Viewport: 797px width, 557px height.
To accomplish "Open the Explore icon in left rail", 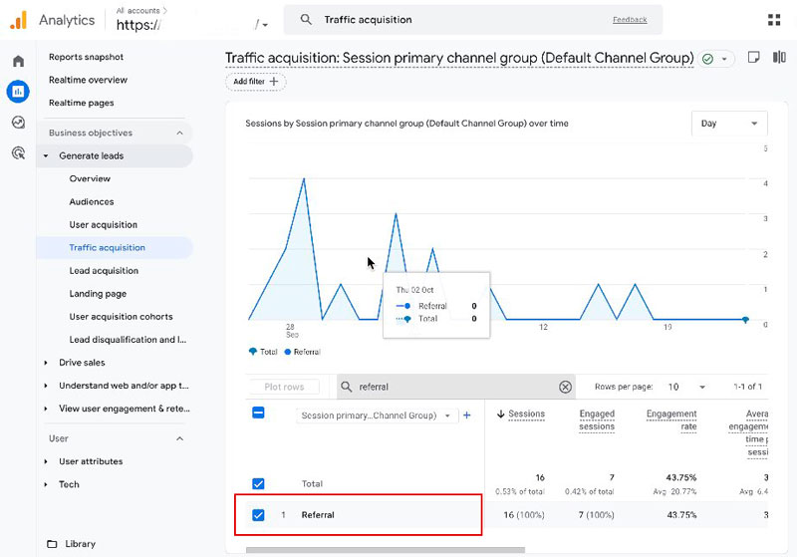I will tap(18, 123).
